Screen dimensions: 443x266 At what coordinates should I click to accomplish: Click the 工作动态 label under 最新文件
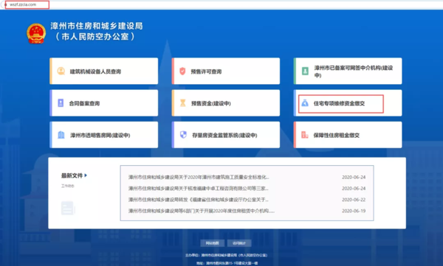coord(68,186)
